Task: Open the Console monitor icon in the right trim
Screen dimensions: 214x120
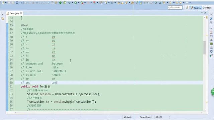Action: (211, 51)
